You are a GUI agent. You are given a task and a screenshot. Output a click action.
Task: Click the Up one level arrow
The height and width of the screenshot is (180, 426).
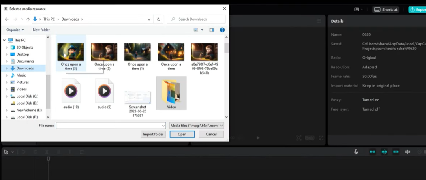[28, 19]
